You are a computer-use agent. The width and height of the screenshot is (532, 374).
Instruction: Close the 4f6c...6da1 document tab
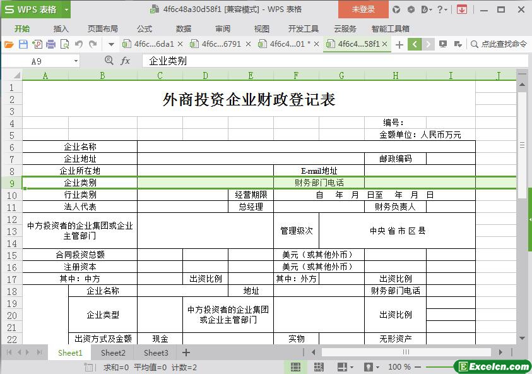point(180,44)
